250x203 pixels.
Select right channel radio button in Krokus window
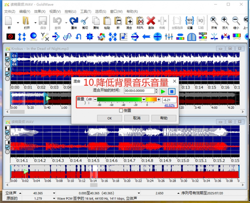(7, 79)
